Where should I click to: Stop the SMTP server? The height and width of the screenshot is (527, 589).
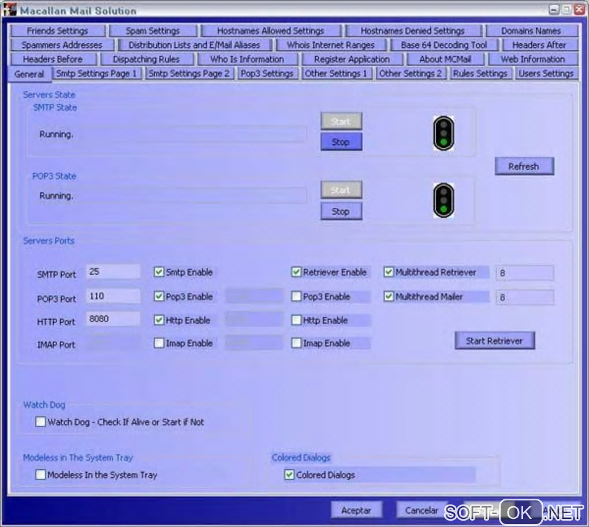341,142
